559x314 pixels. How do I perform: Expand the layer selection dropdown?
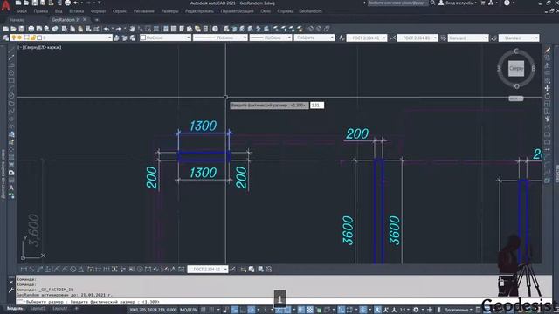tap(109, 38)
